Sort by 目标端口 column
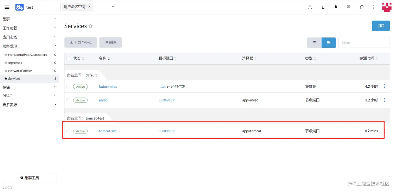The height and width of the screenshot is (192, 395). [168, 58]
